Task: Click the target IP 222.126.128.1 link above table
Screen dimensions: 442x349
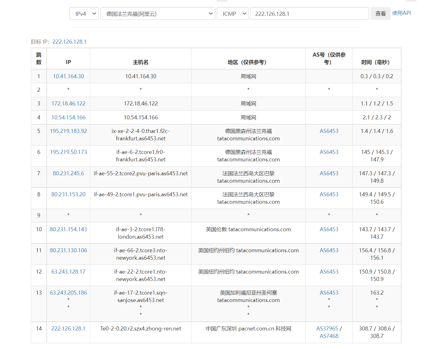Action: (69, 42)
